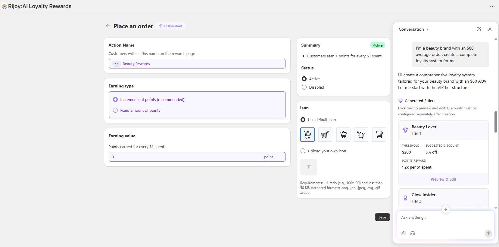
Task: Click the new conversation compose icon
Action: [479, 29]
